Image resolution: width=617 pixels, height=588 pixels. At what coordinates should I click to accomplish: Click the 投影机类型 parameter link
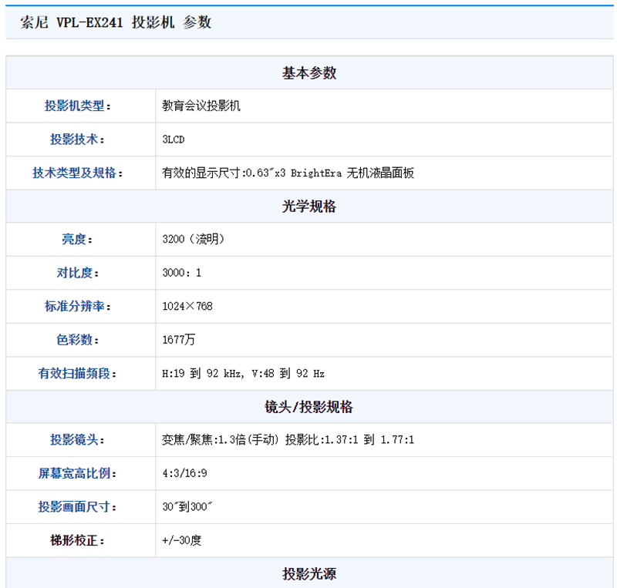77,106
